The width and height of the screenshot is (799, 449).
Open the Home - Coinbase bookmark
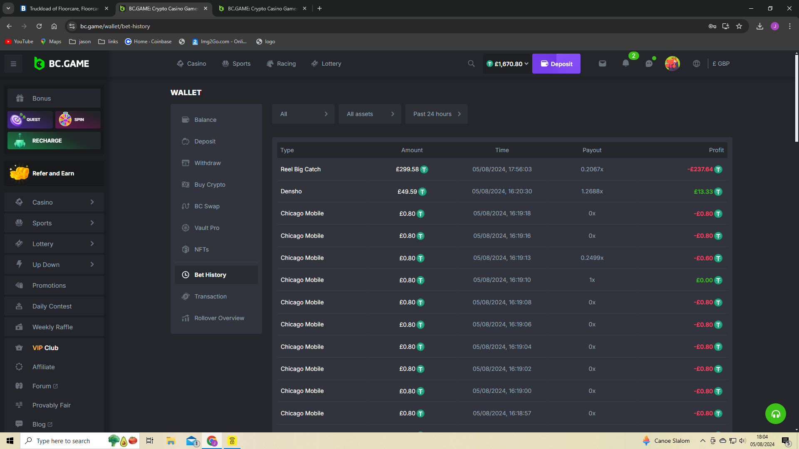click(x=148, y=42)
